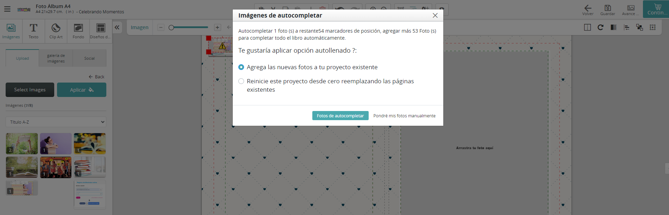Decrease image size with minus button
The image size is (669, 215).
click(161, 27)
